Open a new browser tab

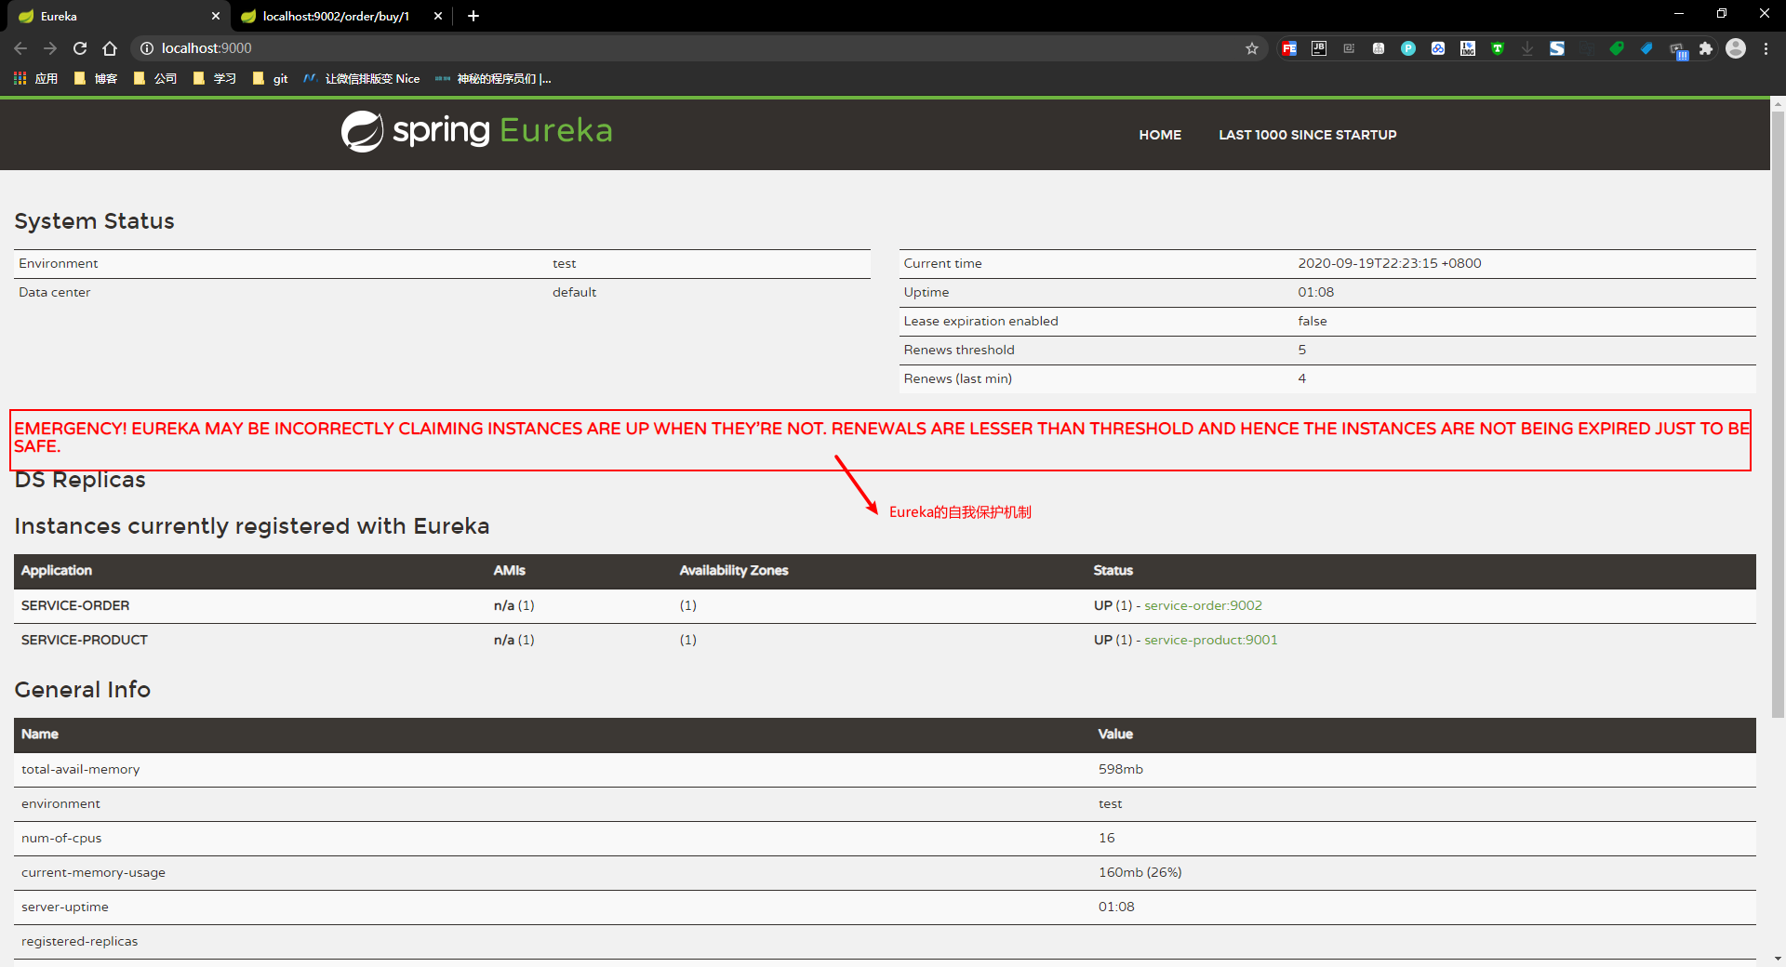[473, 16]
